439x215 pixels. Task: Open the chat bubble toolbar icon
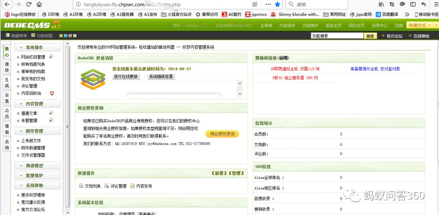click(402, 4)
